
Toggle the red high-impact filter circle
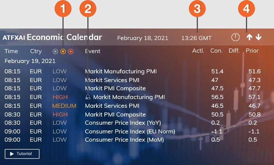tap(71, 51)
